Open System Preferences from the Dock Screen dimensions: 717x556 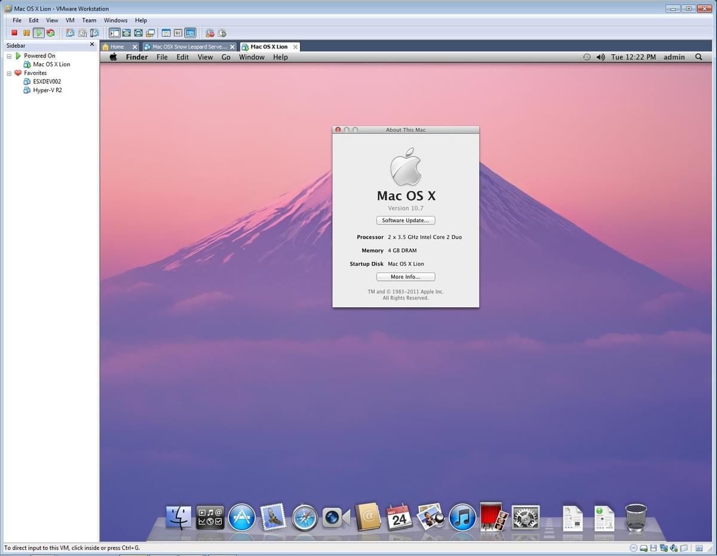coord(525,517)
